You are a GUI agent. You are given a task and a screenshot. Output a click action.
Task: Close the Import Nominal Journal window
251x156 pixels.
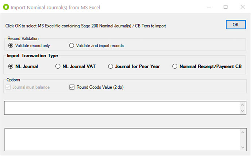(243, 7)
